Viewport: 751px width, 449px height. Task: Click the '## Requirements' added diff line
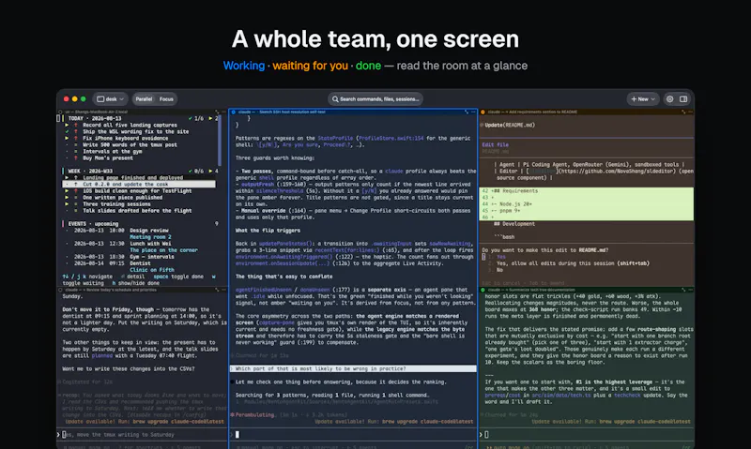[x=586, y=191]
